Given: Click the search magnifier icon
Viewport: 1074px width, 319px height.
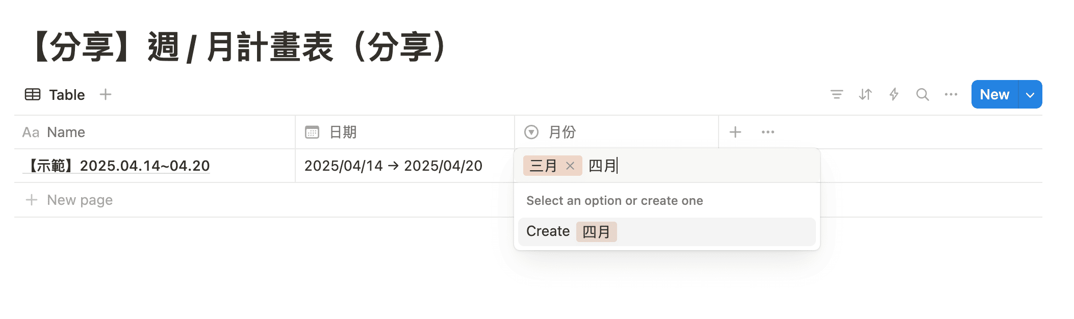Looking at the screenshot, I should (923, 95).
